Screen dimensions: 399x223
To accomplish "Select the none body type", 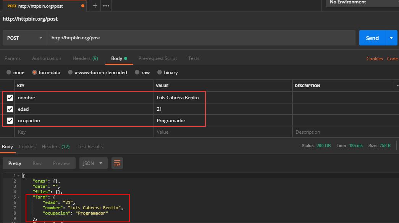I will [x=9, y=72].
